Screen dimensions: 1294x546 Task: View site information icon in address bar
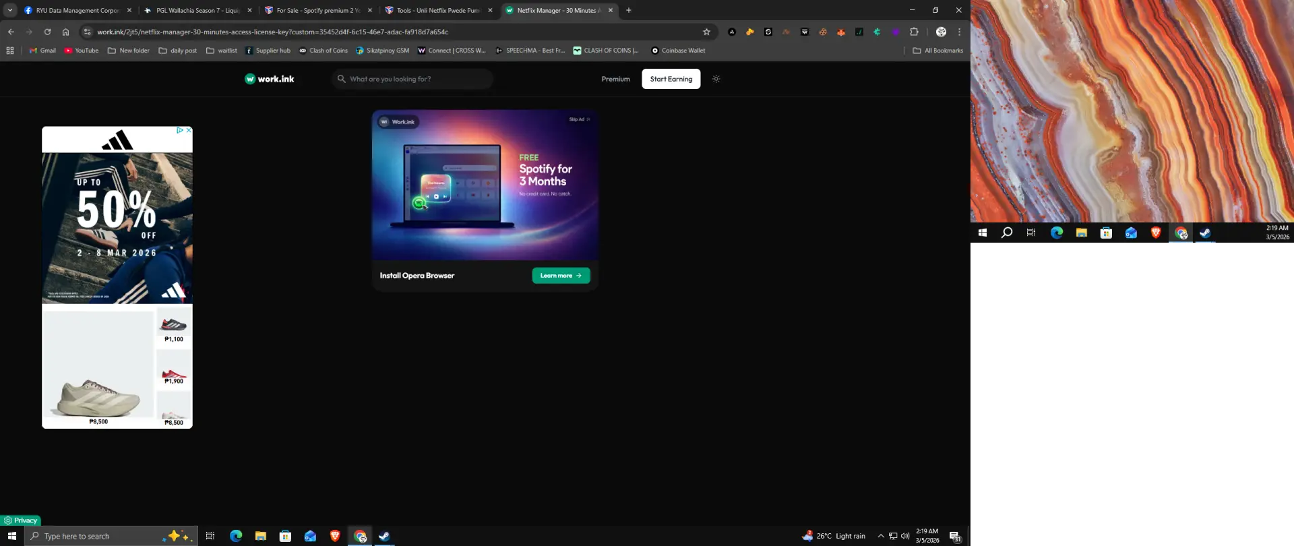87,32
